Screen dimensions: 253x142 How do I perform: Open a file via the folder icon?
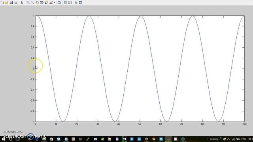tap(7, 3)
